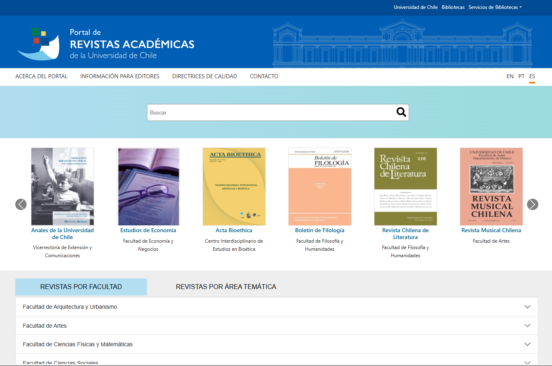Expand the Facultad de Artes section
Viewport: 552px width, 366px height.
point(277,326)
